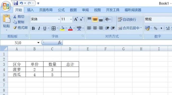Open the 剪贴板 clipboard dialog launcher

26,36
